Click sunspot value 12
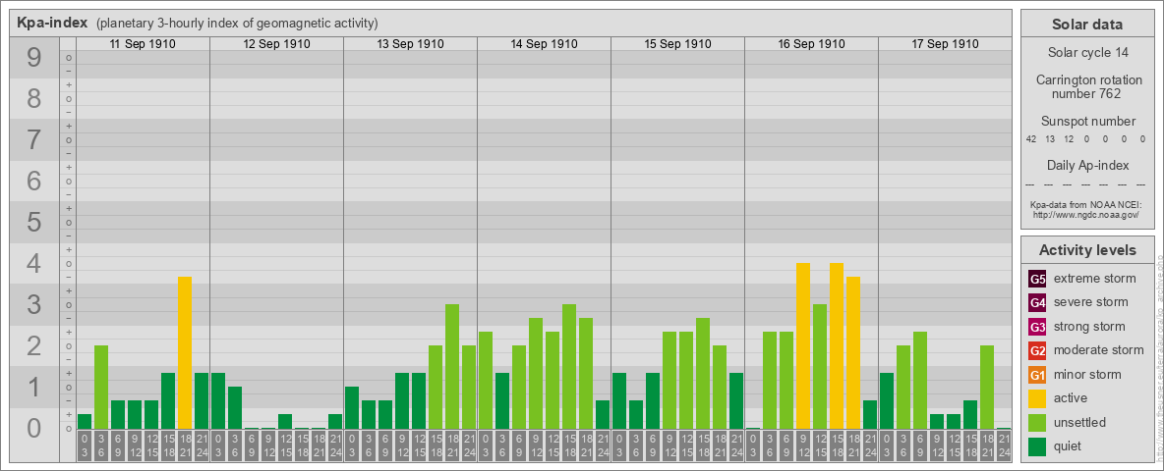 pos(1069,139)
